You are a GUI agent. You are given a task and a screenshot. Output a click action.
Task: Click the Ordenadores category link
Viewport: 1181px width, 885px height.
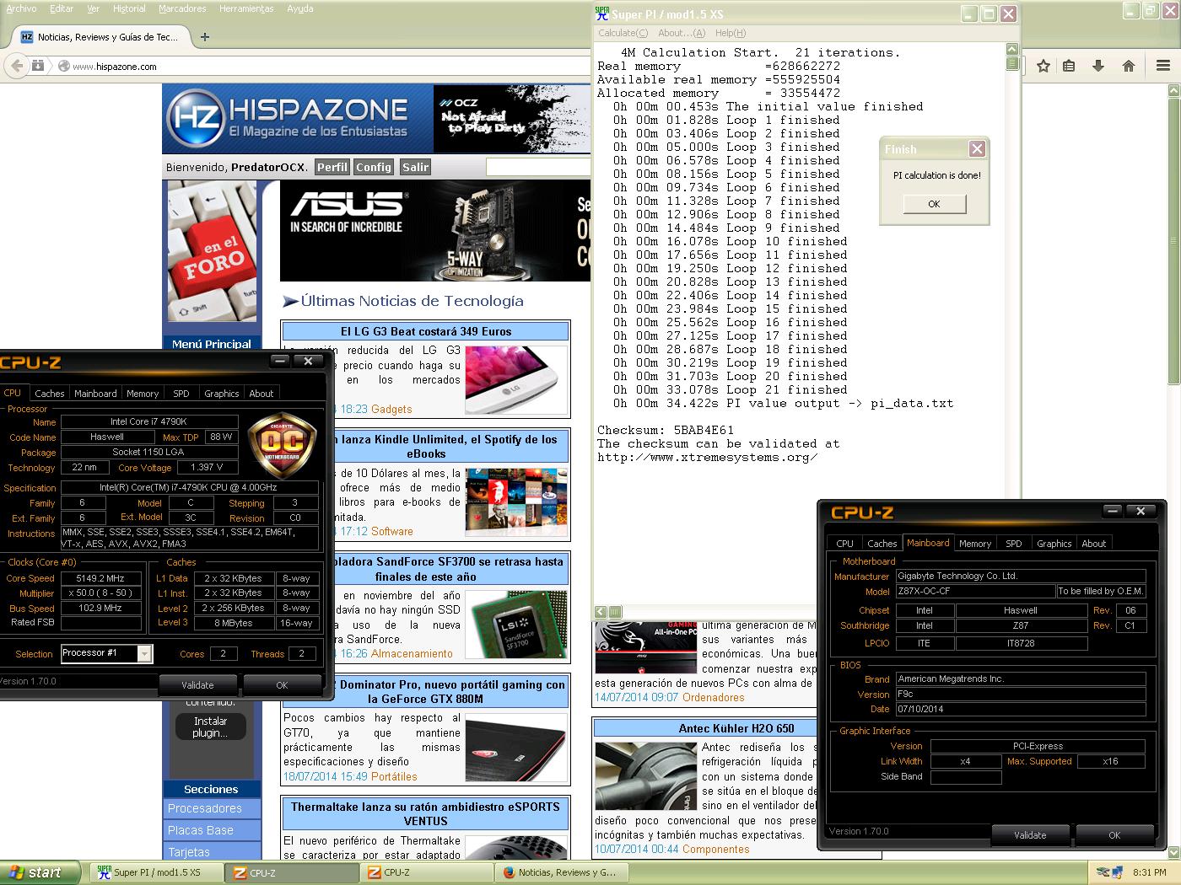point(714,697)
